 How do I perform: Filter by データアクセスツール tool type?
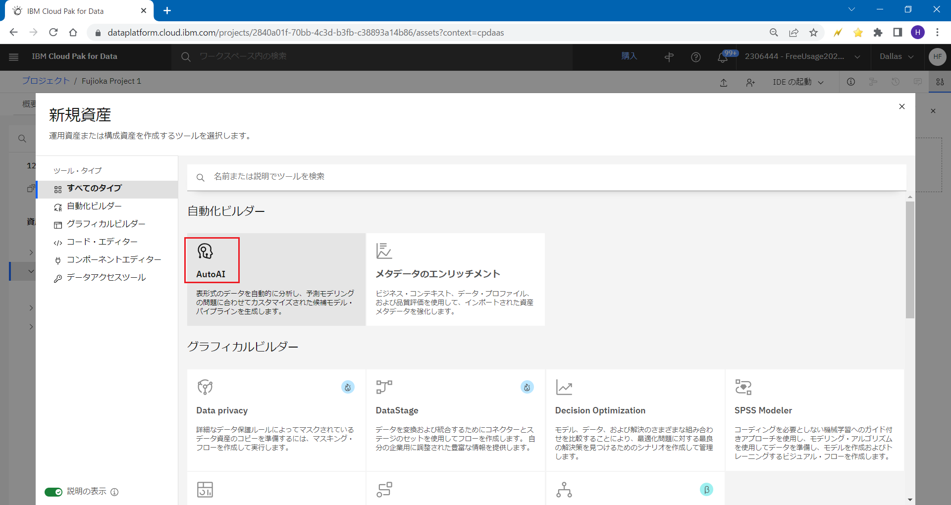[x=107, y=278]
